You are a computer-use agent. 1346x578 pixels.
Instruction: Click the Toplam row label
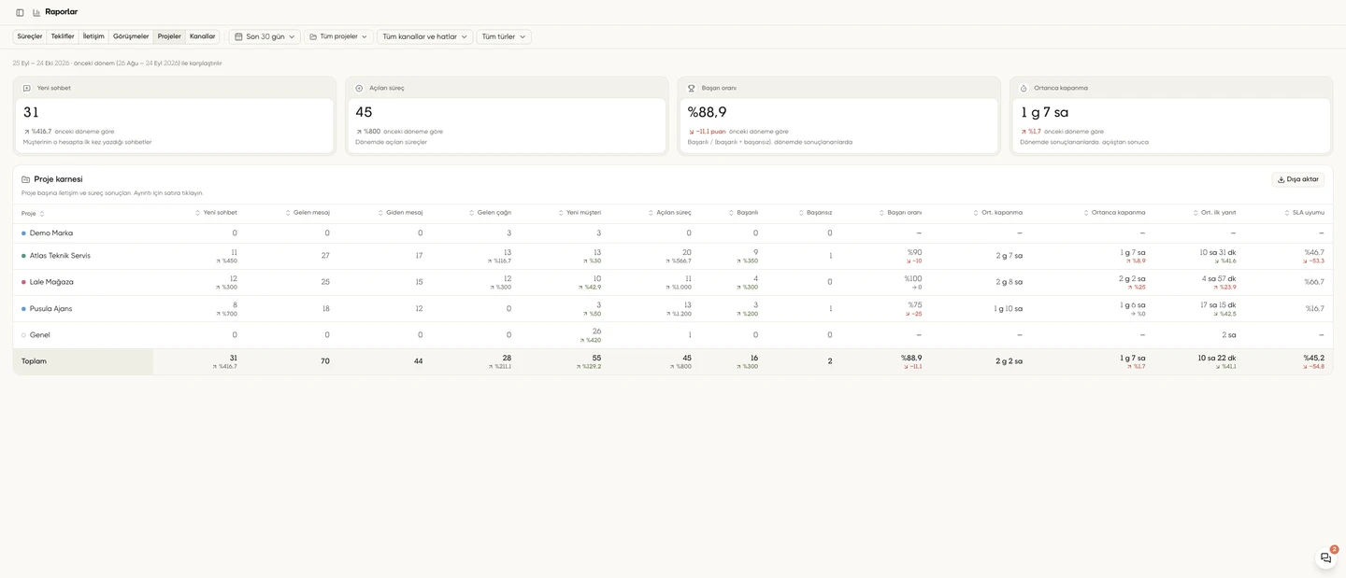click(x=34, y=361)
